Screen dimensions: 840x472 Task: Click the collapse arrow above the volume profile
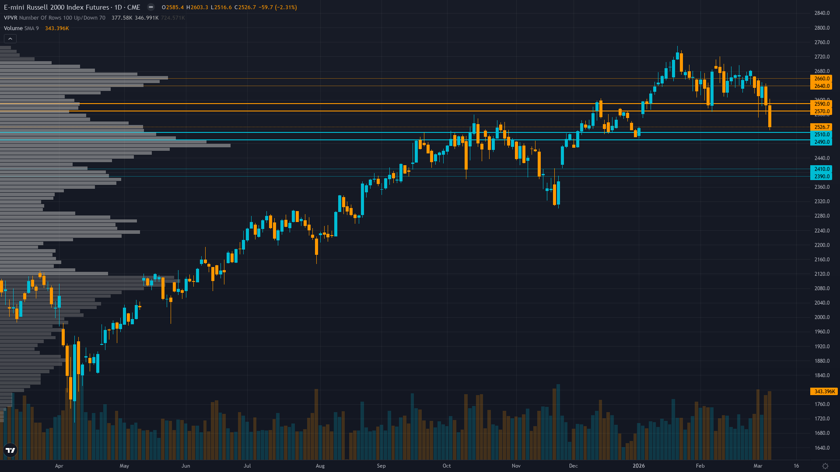[x=10, y=38]
